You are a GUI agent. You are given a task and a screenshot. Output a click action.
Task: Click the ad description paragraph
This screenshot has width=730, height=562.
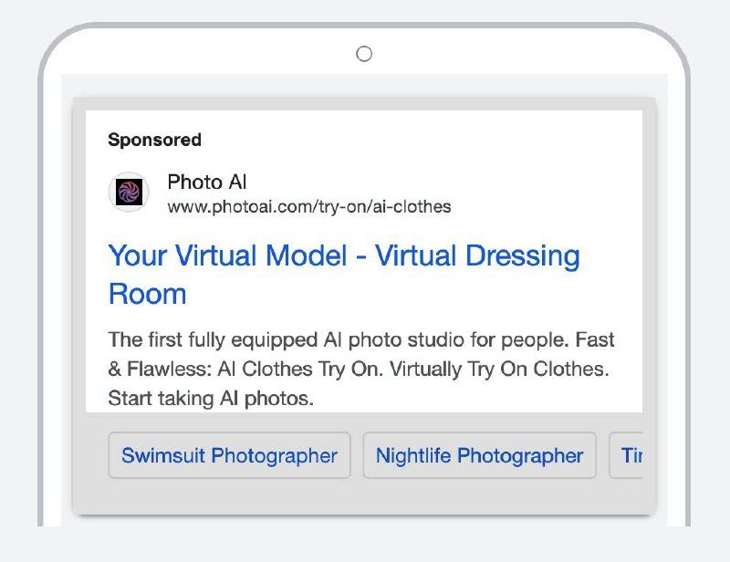360,369
